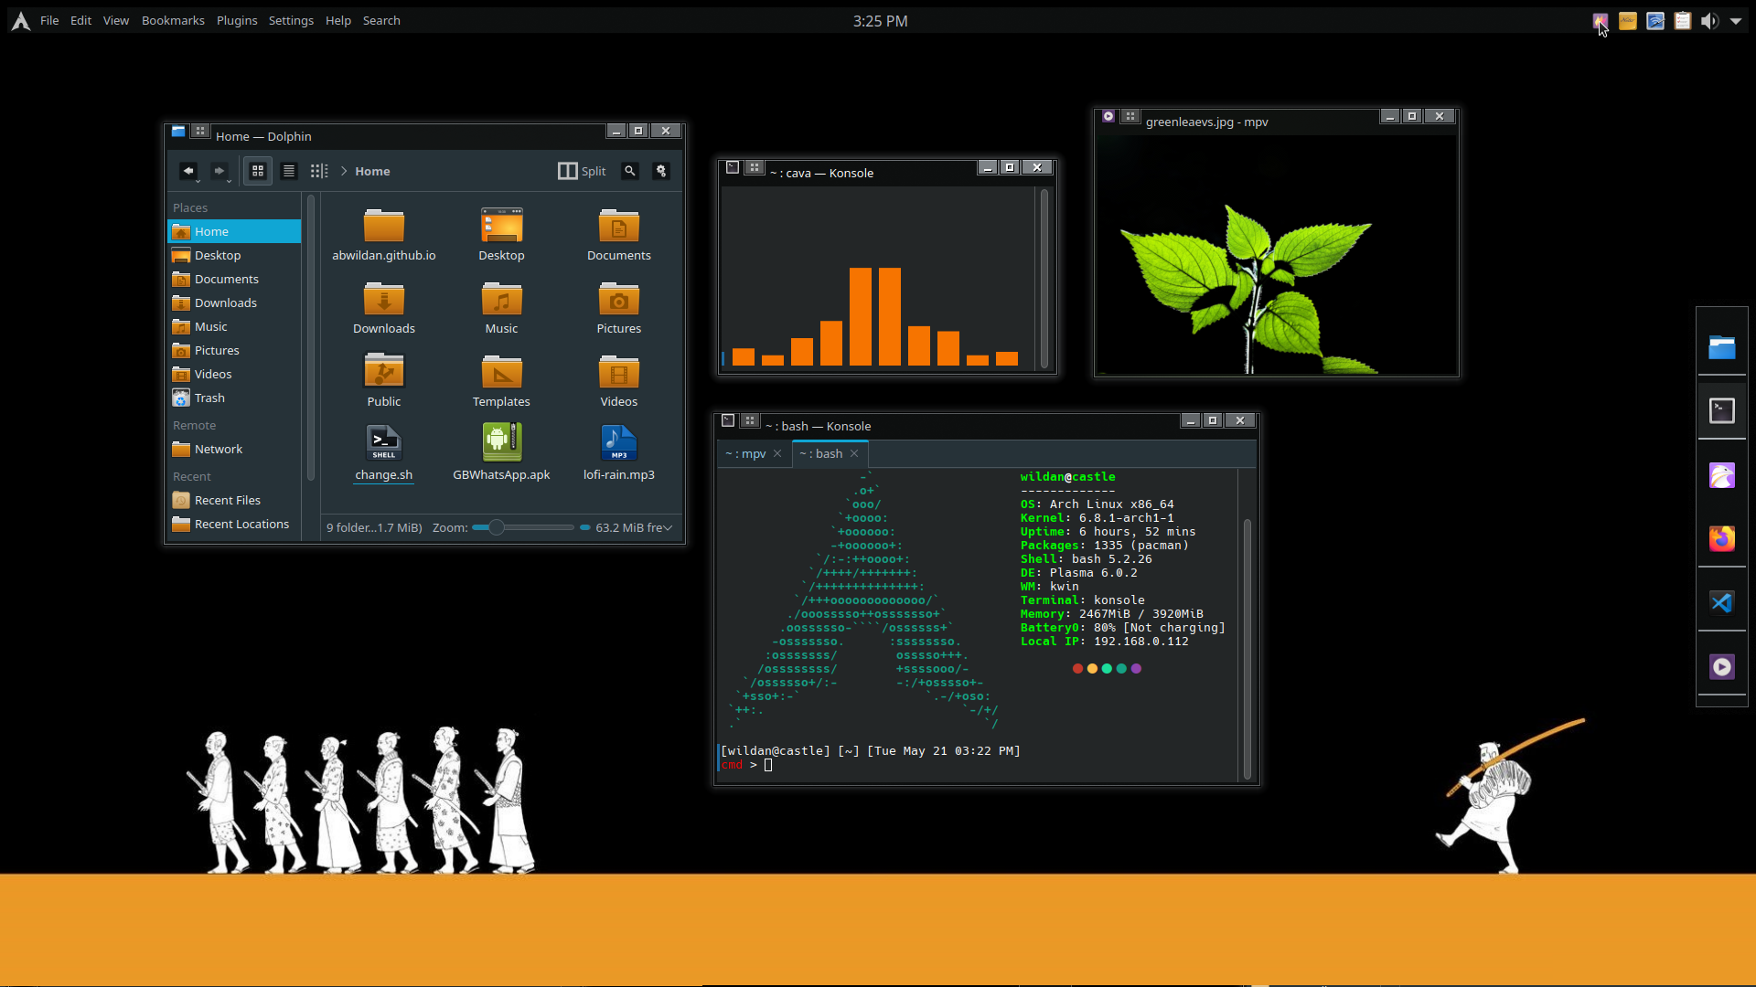This screenshot has width=1756, height=987.
Task: Open the Music folder icon in file view
Action: point(501,308)
